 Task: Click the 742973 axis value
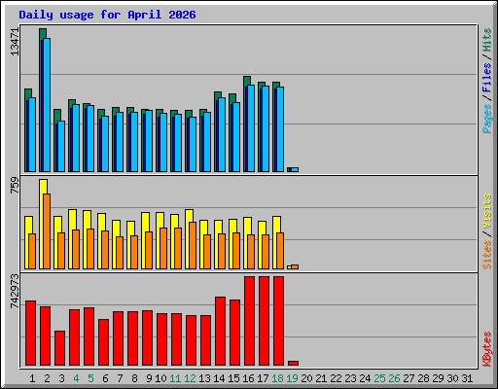coord(15,291)
